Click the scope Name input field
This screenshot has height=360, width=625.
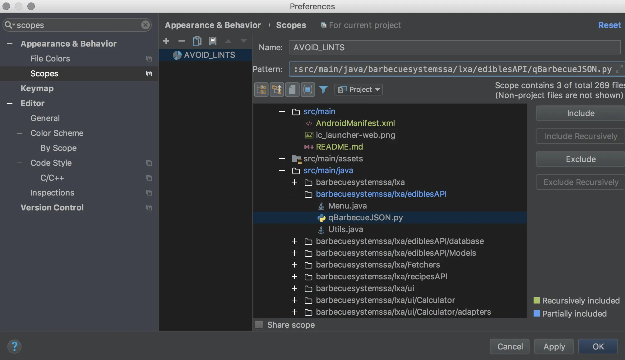[x=455, y=47]
